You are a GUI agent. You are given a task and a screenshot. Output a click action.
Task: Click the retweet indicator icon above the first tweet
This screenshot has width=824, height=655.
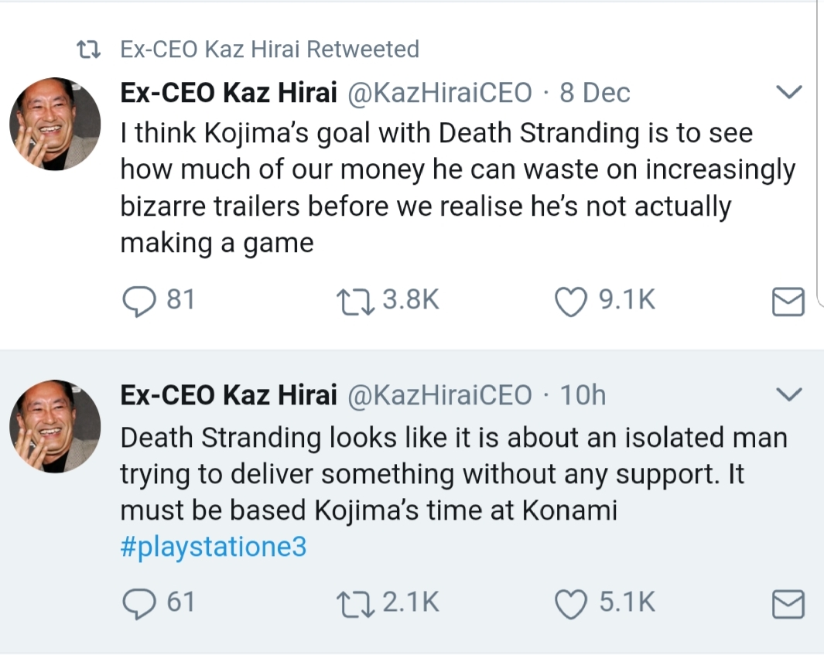click(91, 50)
